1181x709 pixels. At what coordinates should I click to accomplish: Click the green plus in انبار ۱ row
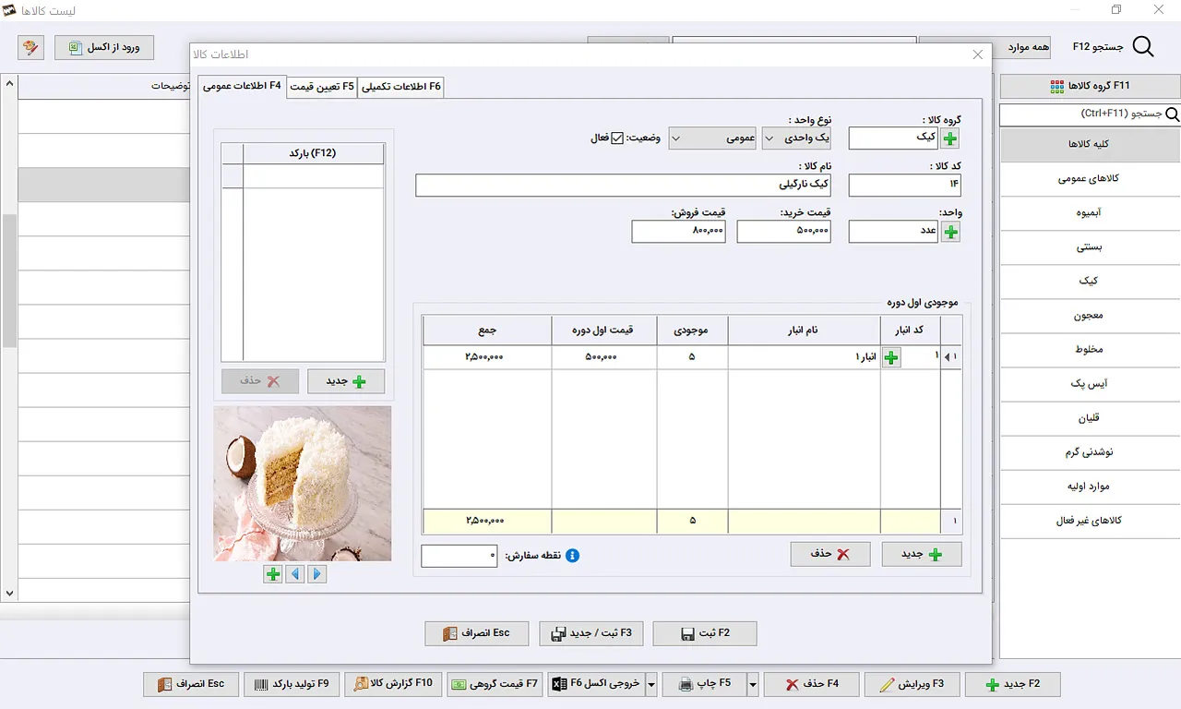tap(891, 357)
